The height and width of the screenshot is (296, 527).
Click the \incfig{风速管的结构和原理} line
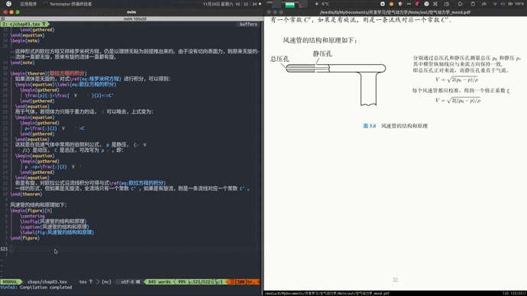pyautogui.click(x=53, y=221)
